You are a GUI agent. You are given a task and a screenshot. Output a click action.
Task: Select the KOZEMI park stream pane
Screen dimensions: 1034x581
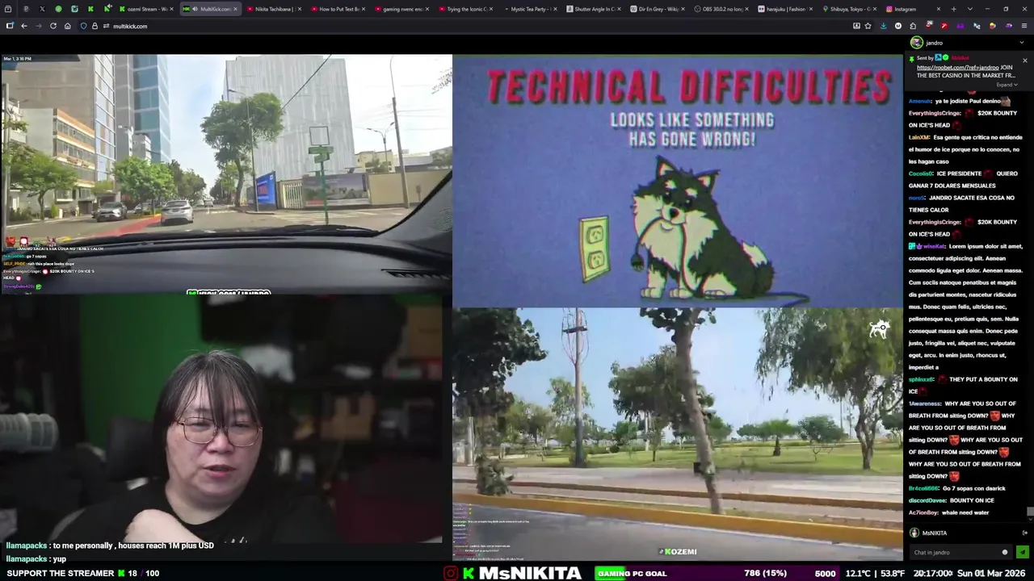tap(678, 434)
